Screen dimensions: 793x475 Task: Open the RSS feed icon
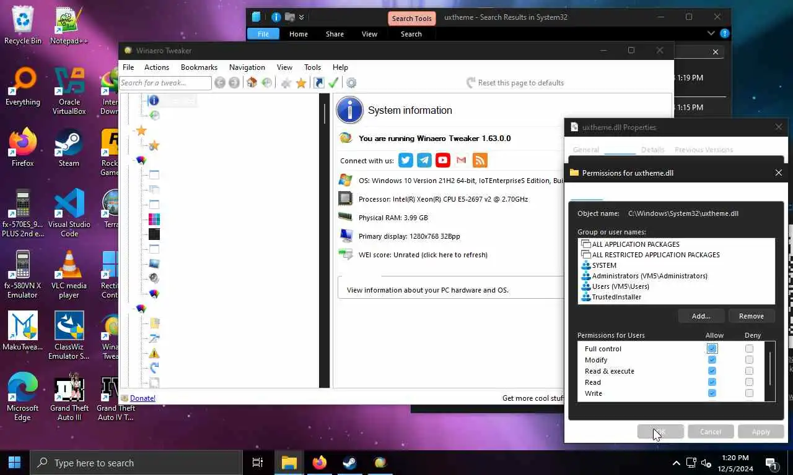point(480,160)
